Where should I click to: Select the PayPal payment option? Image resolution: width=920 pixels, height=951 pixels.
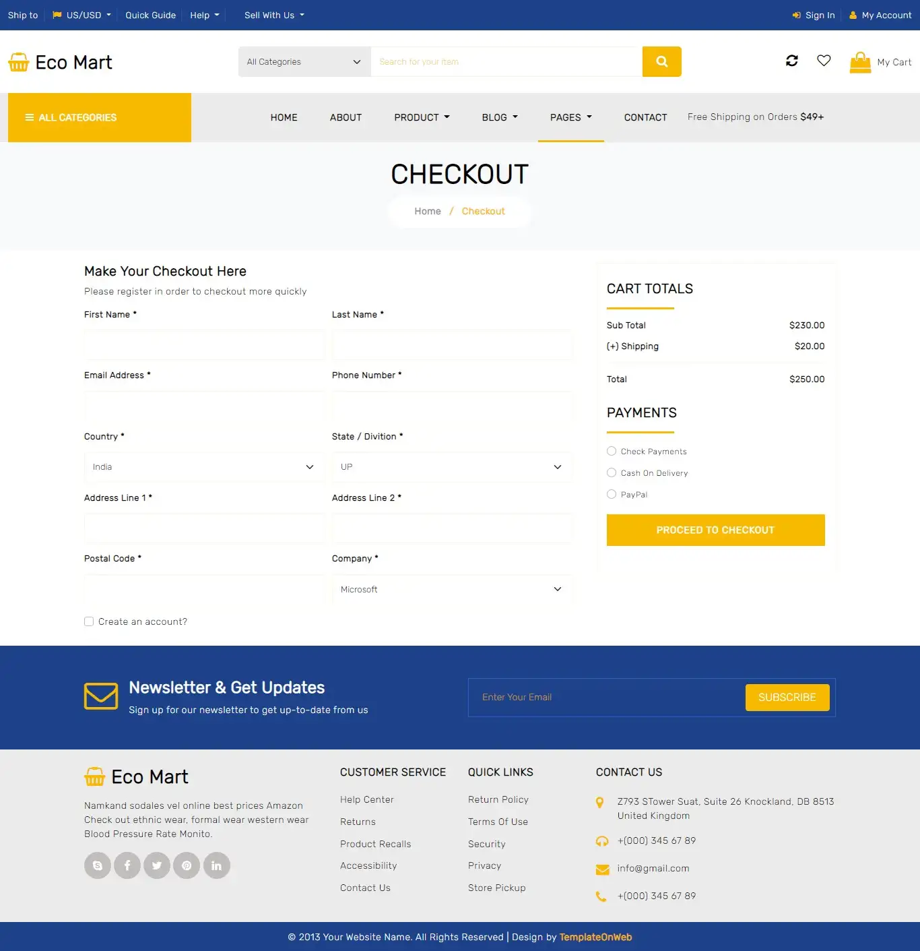(x=611, y=494)
